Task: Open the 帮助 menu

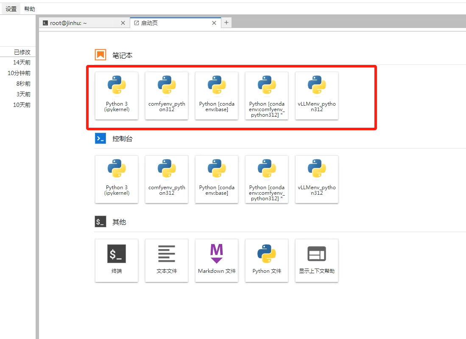Action: (29, 9)
